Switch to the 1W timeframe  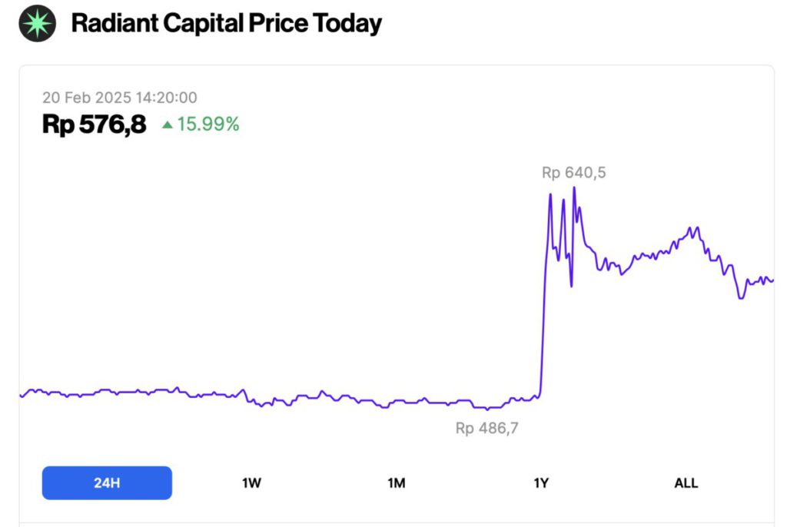tap(251, 483)
